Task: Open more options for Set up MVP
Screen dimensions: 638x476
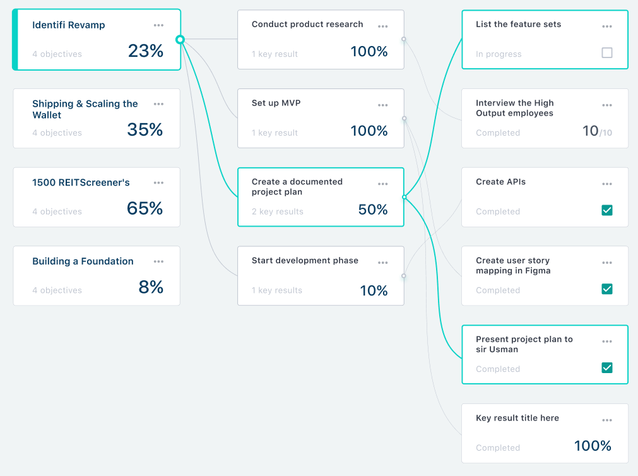Action: click(x=382, y=105)
